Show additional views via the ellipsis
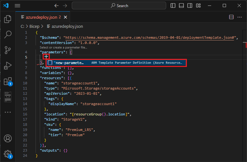 [7, 112]
